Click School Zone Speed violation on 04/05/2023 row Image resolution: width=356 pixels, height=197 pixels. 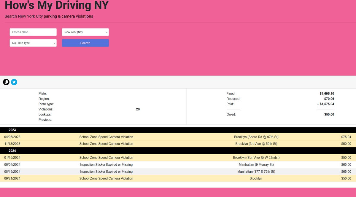tap(106, 137)
